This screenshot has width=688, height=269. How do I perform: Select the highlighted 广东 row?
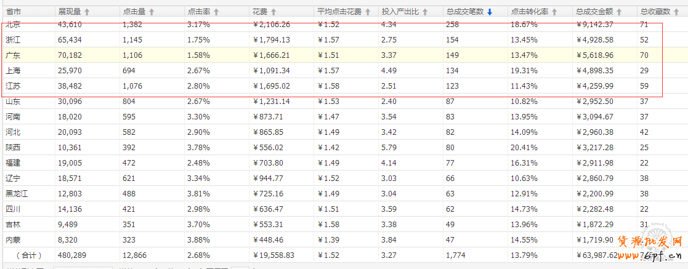[x=13, y=55]
